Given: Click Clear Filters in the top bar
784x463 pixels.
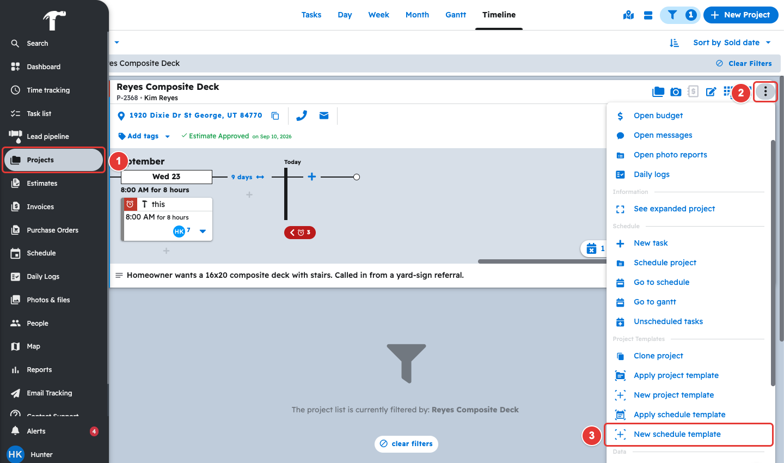Looking at the screenshot, I should tap(744, 63).
